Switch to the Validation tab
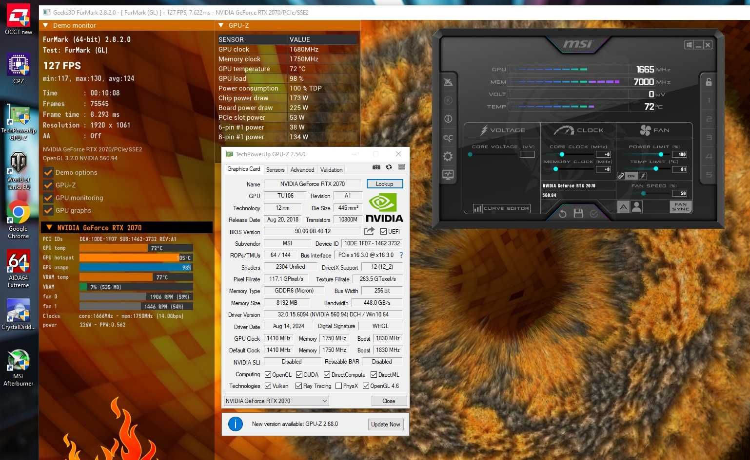750x460 pixels. coord(331,170)
